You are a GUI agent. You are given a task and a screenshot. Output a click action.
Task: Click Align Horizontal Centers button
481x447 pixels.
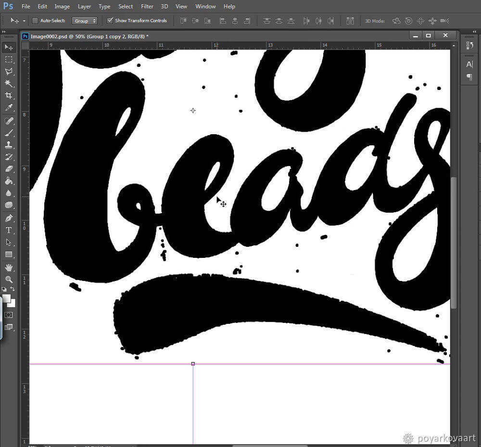(x=235, y=21)
